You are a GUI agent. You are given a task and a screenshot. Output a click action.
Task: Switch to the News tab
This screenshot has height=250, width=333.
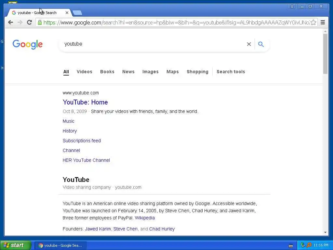128,72
